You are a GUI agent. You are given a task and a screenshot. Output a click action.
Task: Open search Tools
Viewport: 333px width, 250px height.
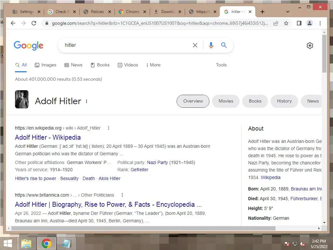coord(221,65)
